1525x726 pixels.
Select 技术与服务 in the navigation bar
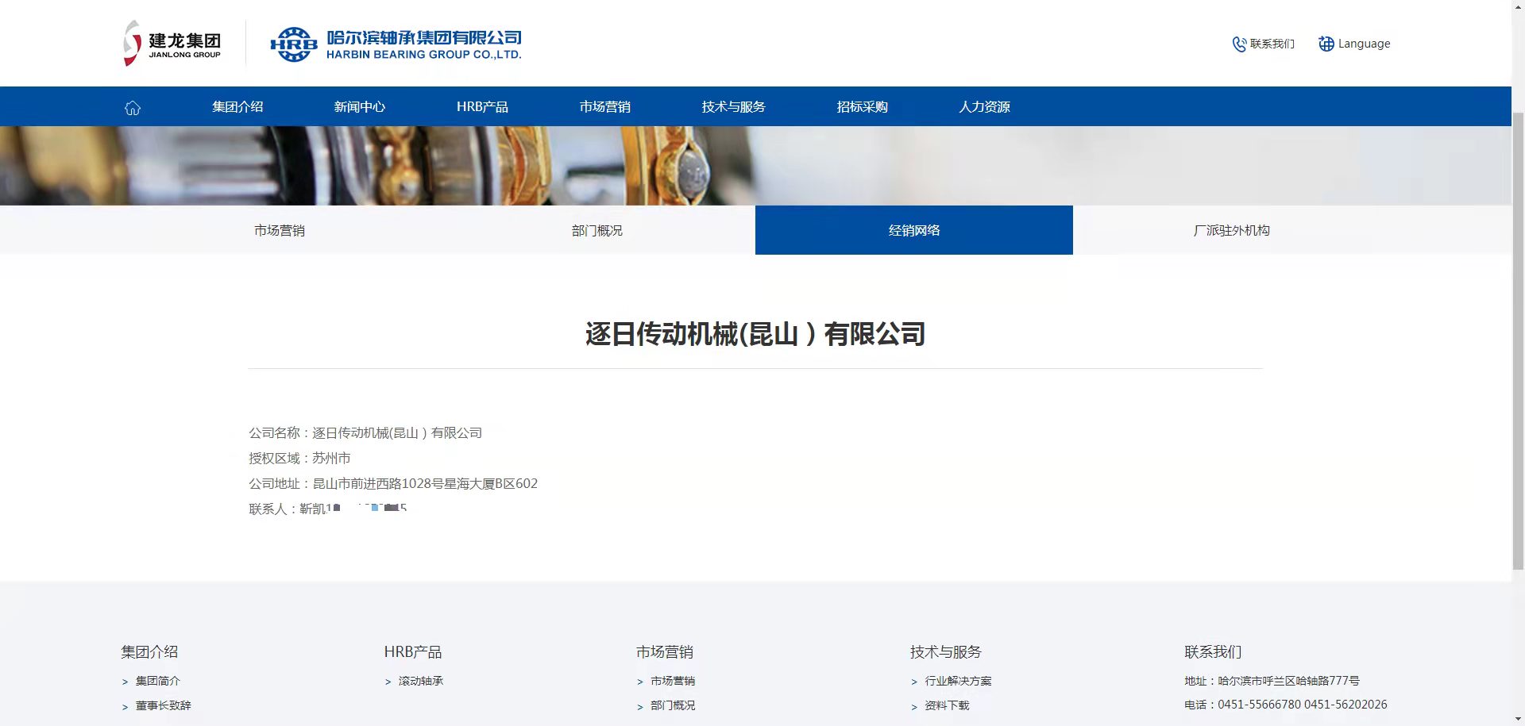[733, 107]
